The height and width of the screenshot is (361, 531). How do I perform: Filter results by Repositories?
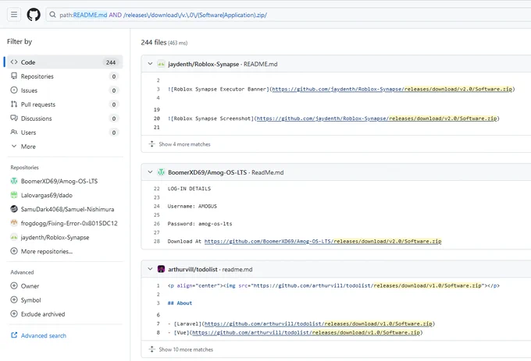pyautogui.click(x=65, y=76)
